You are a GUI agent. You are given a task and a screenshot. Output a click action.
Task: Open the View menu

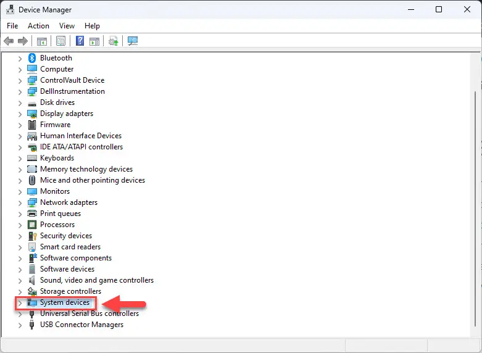67,26
